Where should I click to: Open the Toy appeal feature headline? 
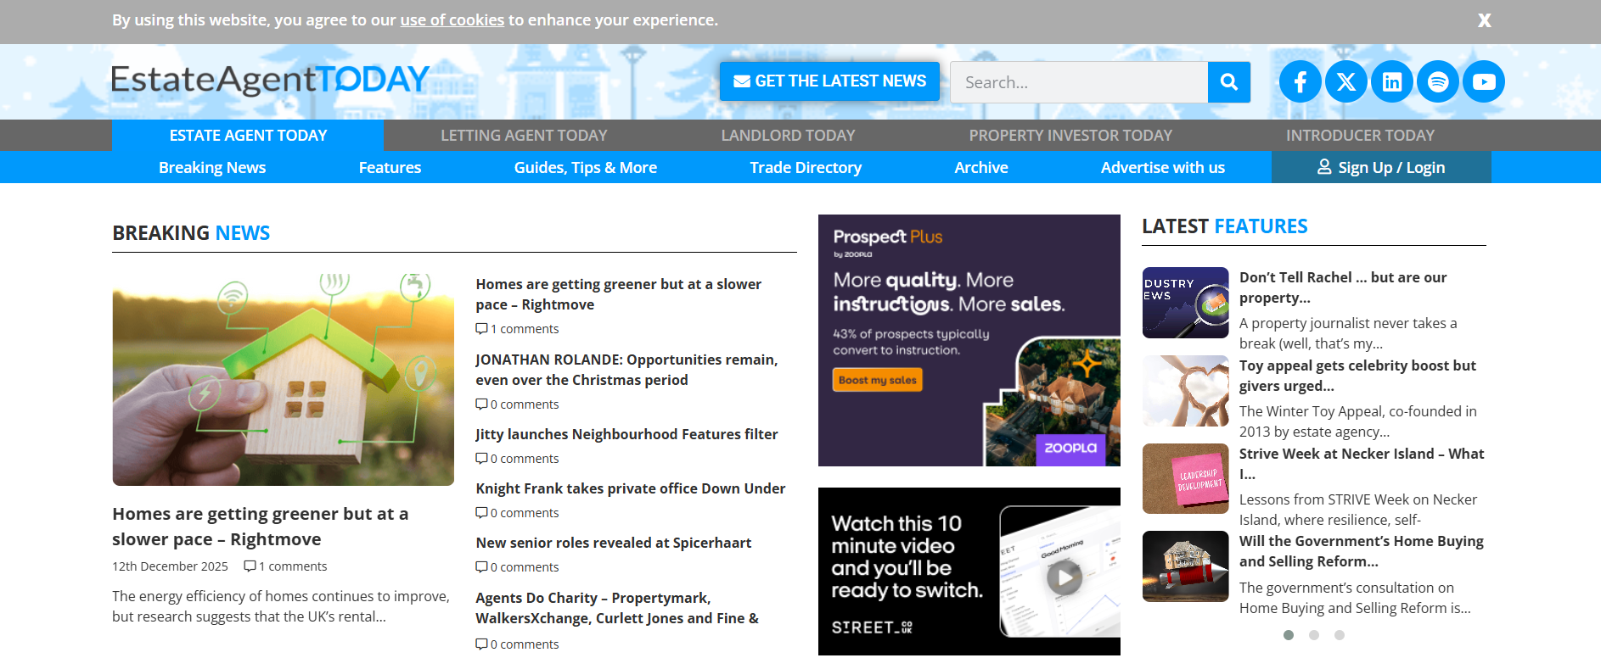tap(1357, 376)
